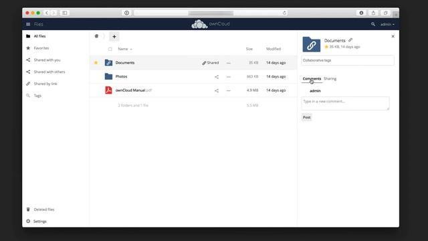The width and height of the screenshot is (428, 241).
Task: Unfavorite Documents via the star icon
Action: click(x=96, y=62)
